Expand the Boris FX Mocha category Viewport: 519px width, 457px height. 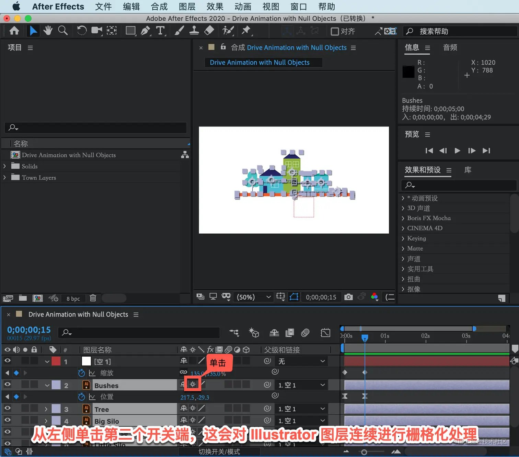(403, 218)
